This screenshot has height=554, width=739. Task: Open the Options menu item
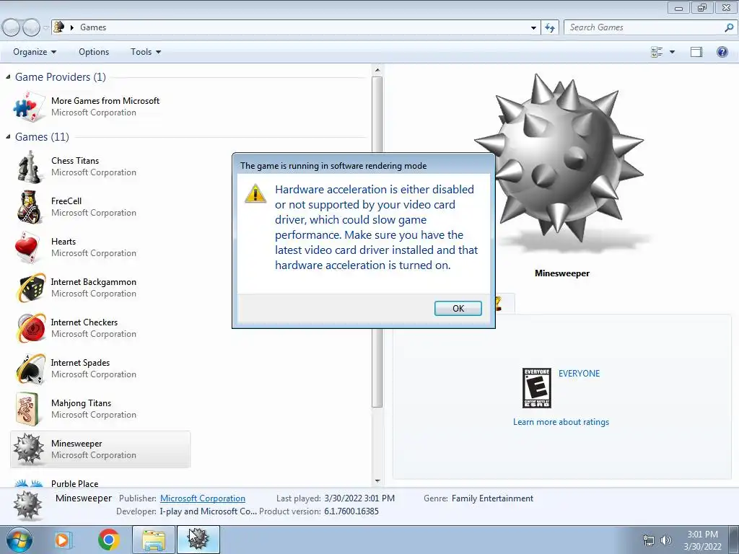pyautogui.click(x=94, y=52)
